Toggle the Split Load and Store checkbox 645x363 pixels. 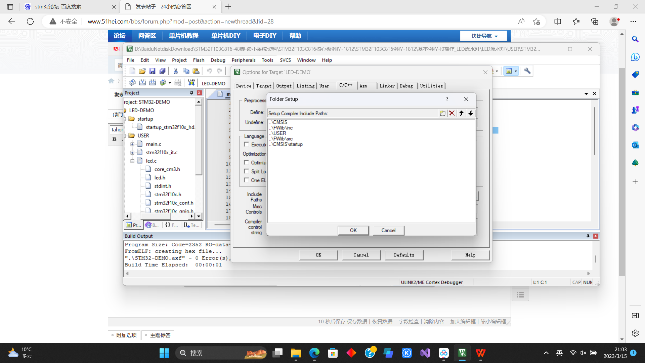(x=247, y=171)
